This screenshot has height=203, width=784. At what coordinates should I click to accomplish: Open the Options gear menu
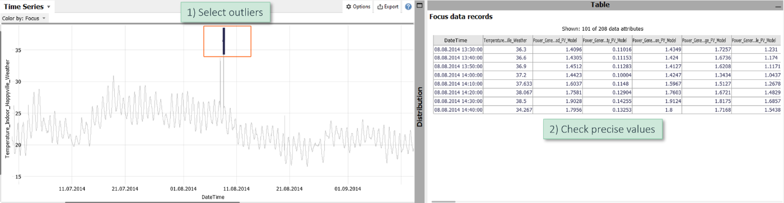[x=358, y=7]
